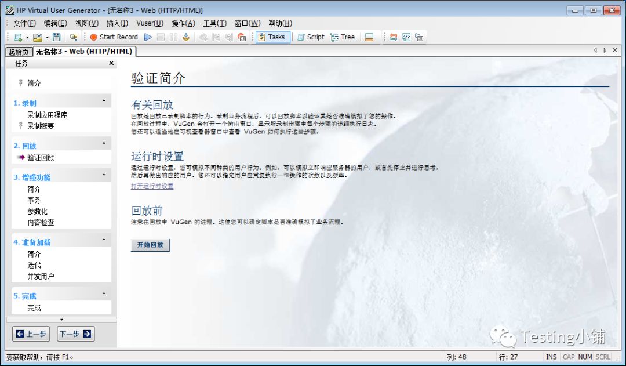Open the 视图(V) menu
The width and height of the screenshot is (626, 366).
click(x=86, y=24)
